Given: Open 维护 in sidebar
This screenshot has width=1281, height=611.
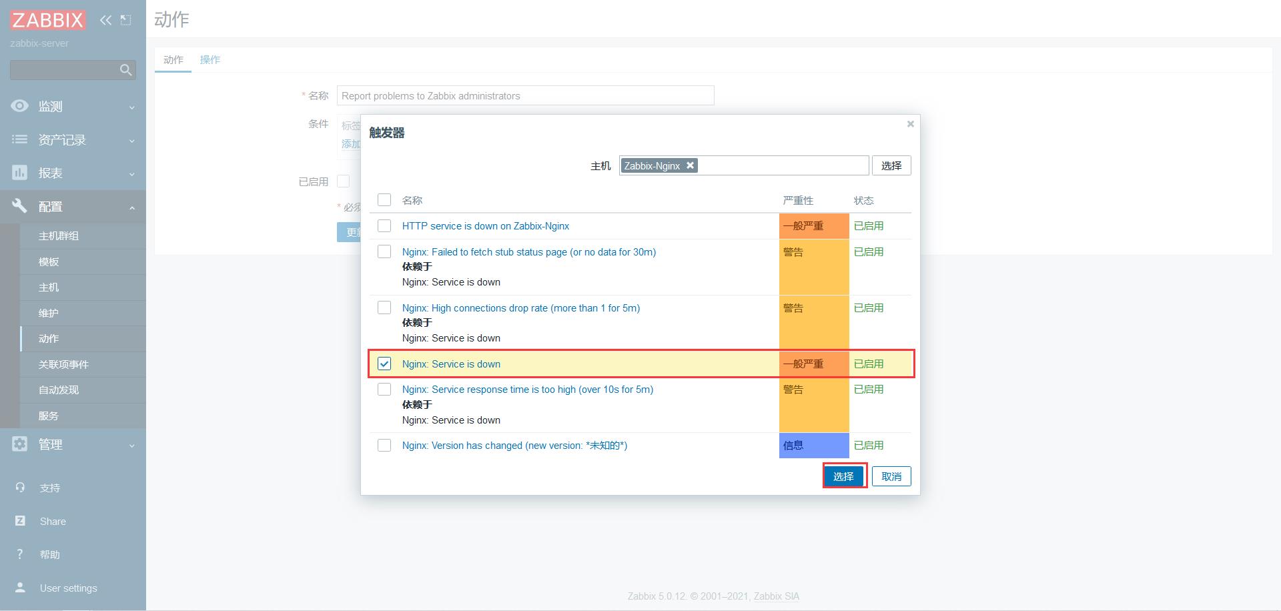Looking at the screenshot, I should tap(83, 314).
